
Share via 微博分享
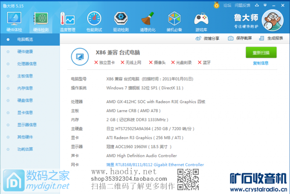click(x=208, y=38)
